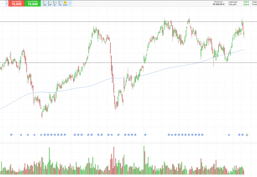Click the Daily gain label

[x=233, y=4]
